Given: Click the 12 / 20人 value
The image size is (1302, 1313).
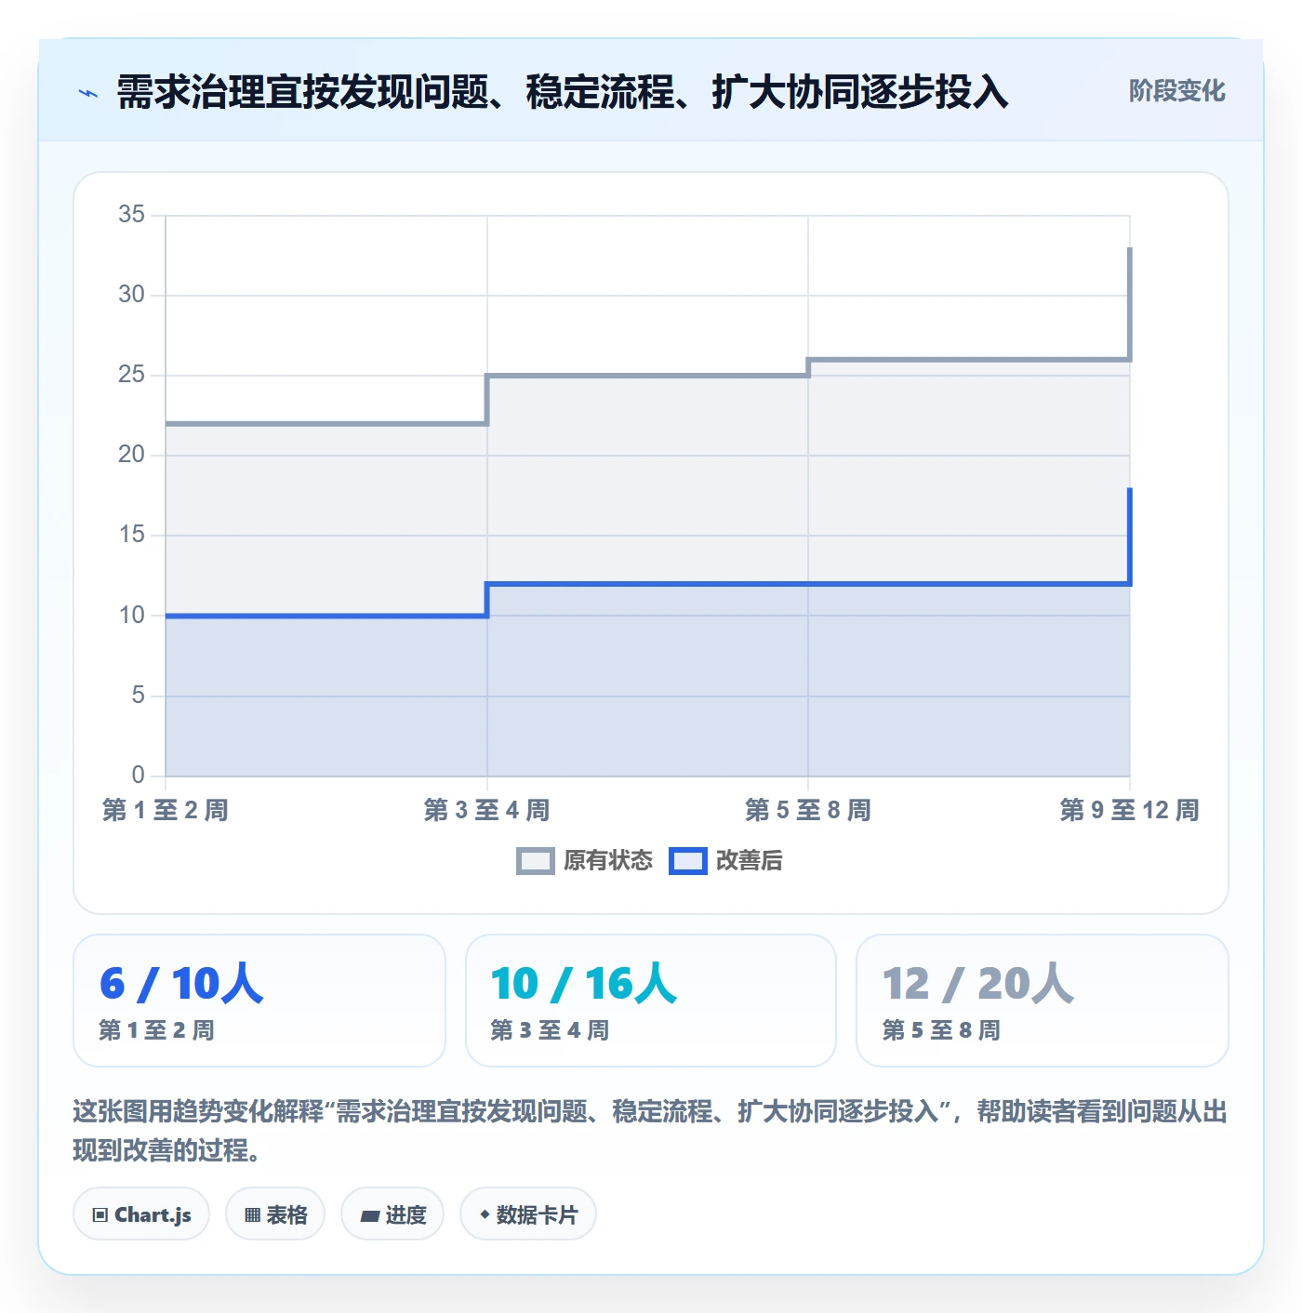Looking at the screenshot, I should click(978, 984).
